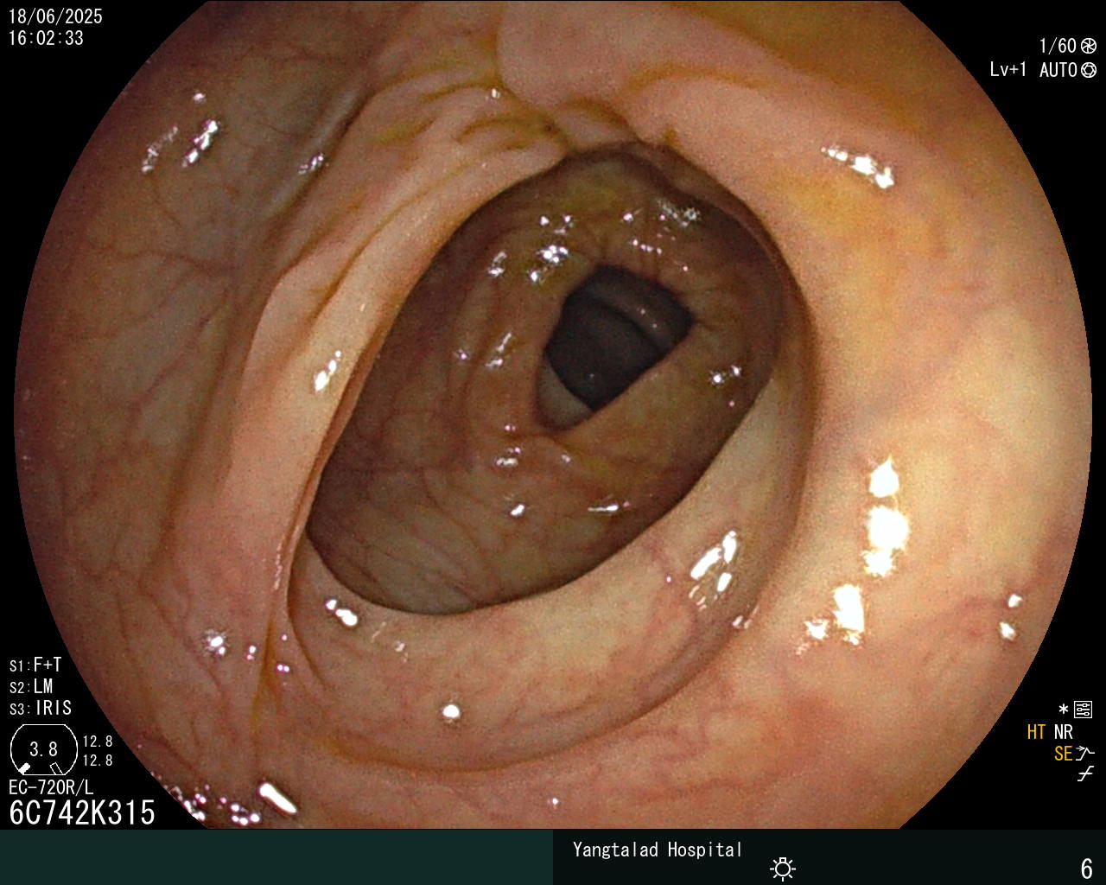Screen dimensions: 1106x885
Task: Click the time stamp 16:02:33
Action: click(x=46, y=38)
